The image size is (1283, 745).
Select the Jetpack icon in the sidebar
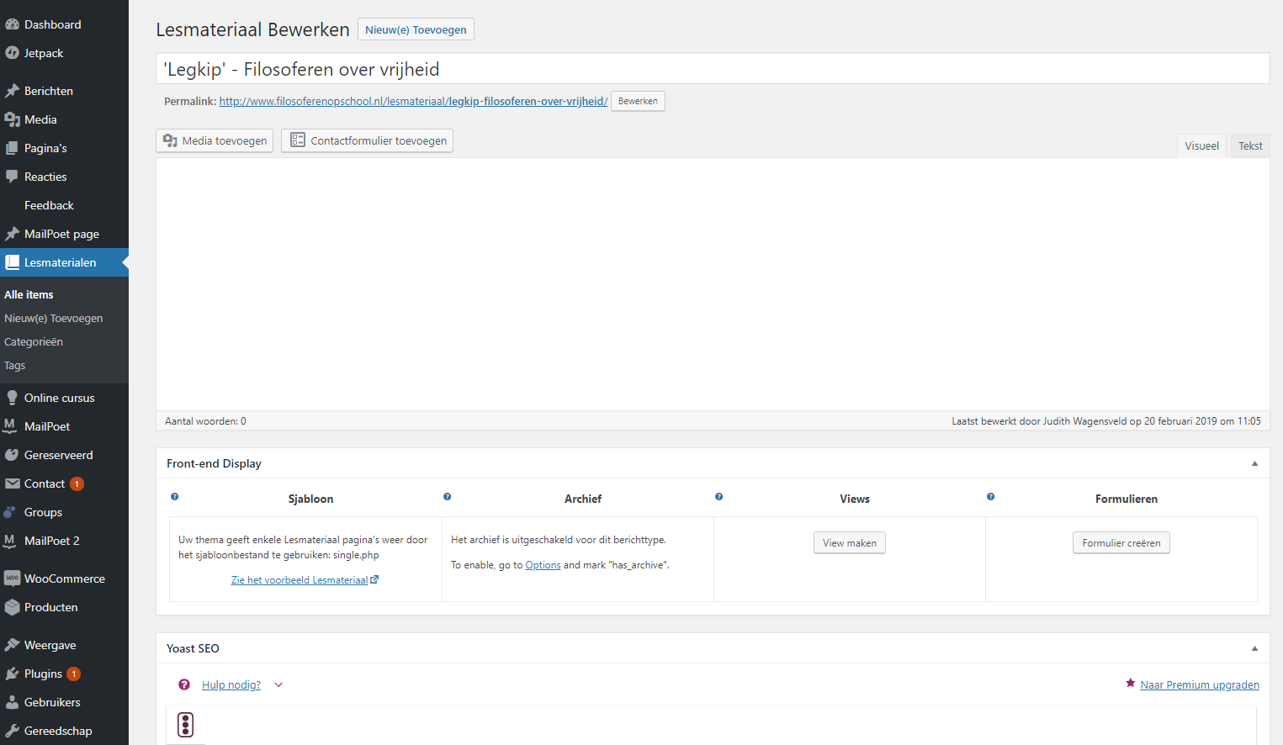click(x=13, y=53)
